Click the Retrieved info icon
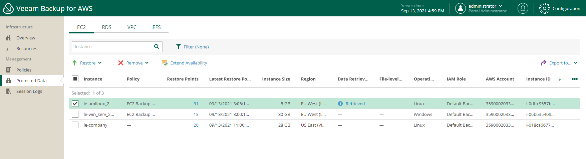Viewport: 586px width, 159px height. (x=340, y=104)
